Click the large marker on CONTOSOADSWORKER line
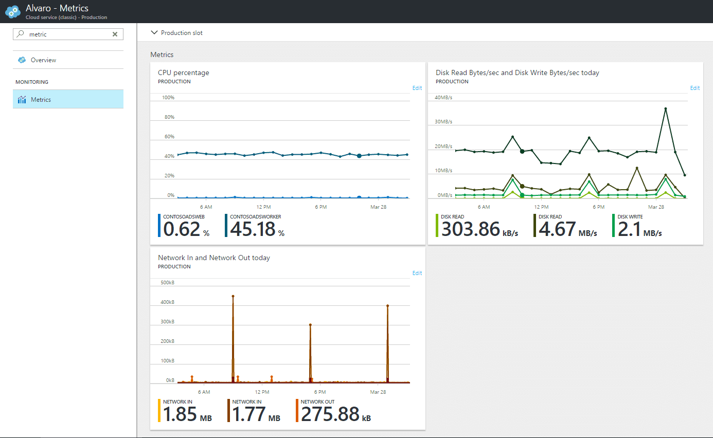 coord(359,155)
